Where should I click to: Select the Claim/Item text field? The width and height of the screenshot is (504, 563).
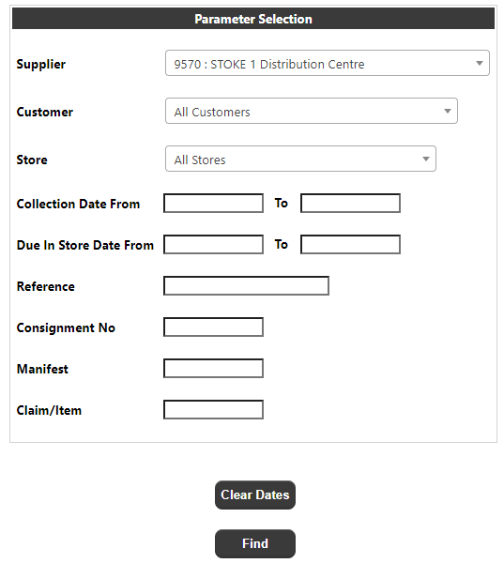(213, 410)
